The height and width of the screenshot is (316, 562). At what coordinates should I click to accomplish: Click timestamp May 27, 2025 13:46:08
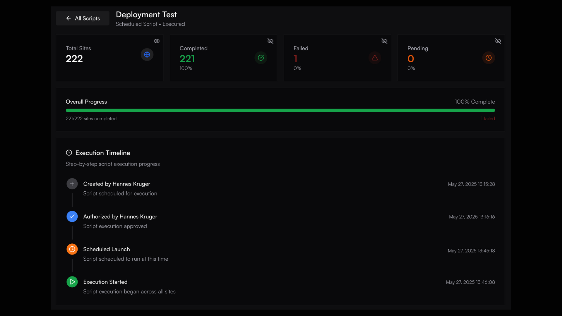[470, 282]
